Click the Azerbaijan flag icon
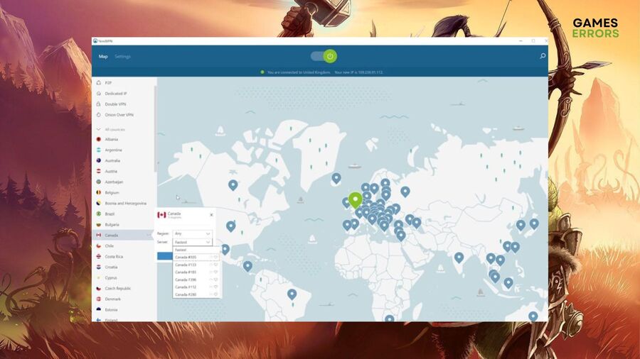Screen dimensions: 640x359 (x=98, y=182)
